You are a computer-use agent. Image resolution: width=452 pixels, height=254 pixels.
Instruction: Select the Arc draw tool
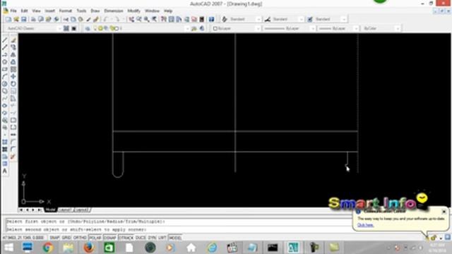pos(5,77)
